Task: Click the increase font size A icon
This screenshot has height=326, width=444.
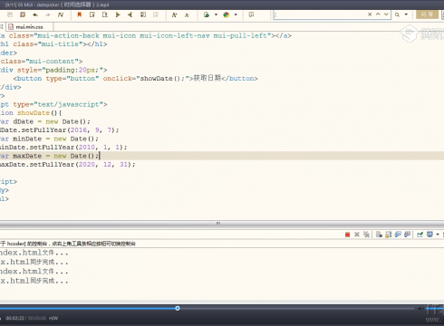Action: point(174,14)
